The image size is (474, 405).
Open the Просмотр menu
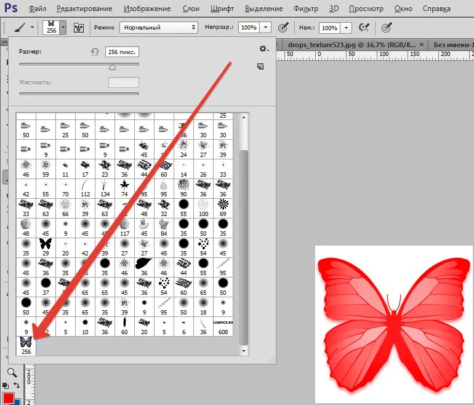[366, 9]
